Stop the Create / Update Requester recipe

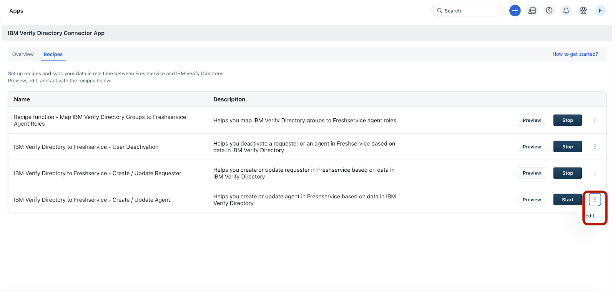567,173
